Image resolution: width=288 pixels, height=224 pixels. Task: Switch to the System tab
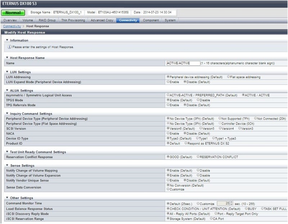[170, 20]
